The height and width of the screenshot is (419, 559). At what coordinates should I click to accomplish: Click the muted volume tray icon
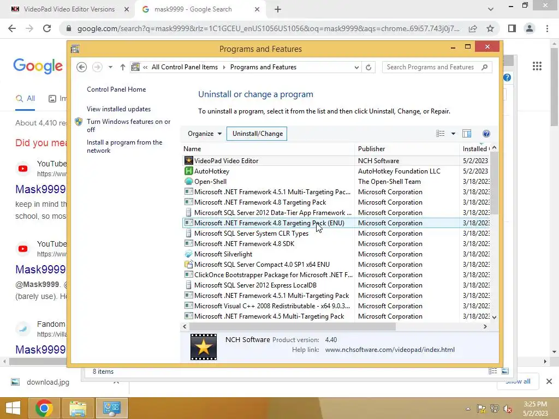coord(508,409)
